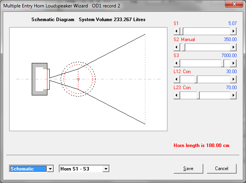The image size is (246, 183).
Task: Click the L12 slider left arrow
Action: coord(177,79)
